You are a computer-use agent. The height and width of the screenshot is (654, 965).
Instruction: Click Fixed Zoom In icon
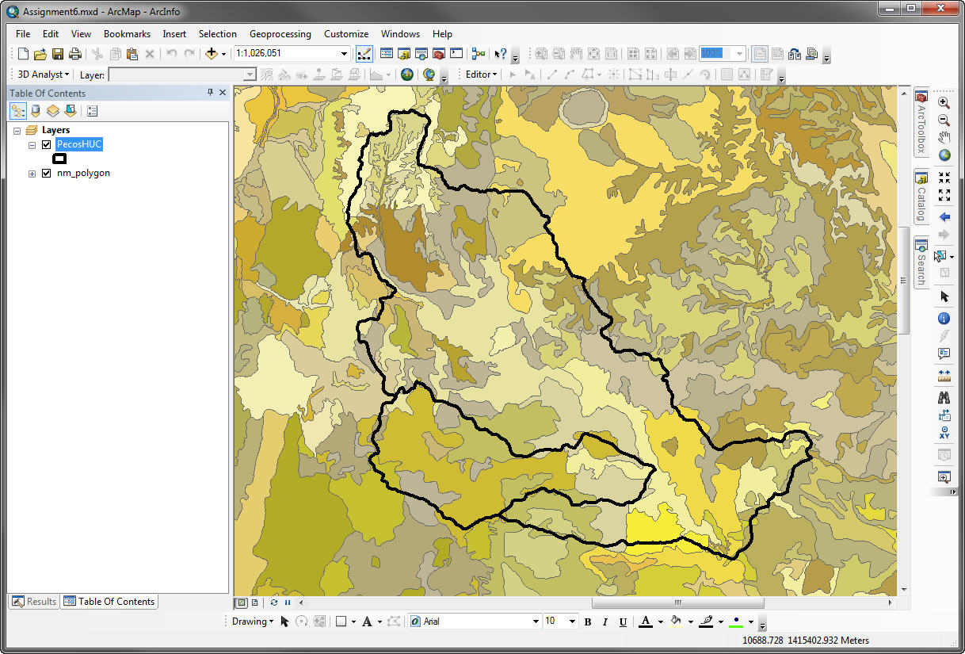coord(944,177)
